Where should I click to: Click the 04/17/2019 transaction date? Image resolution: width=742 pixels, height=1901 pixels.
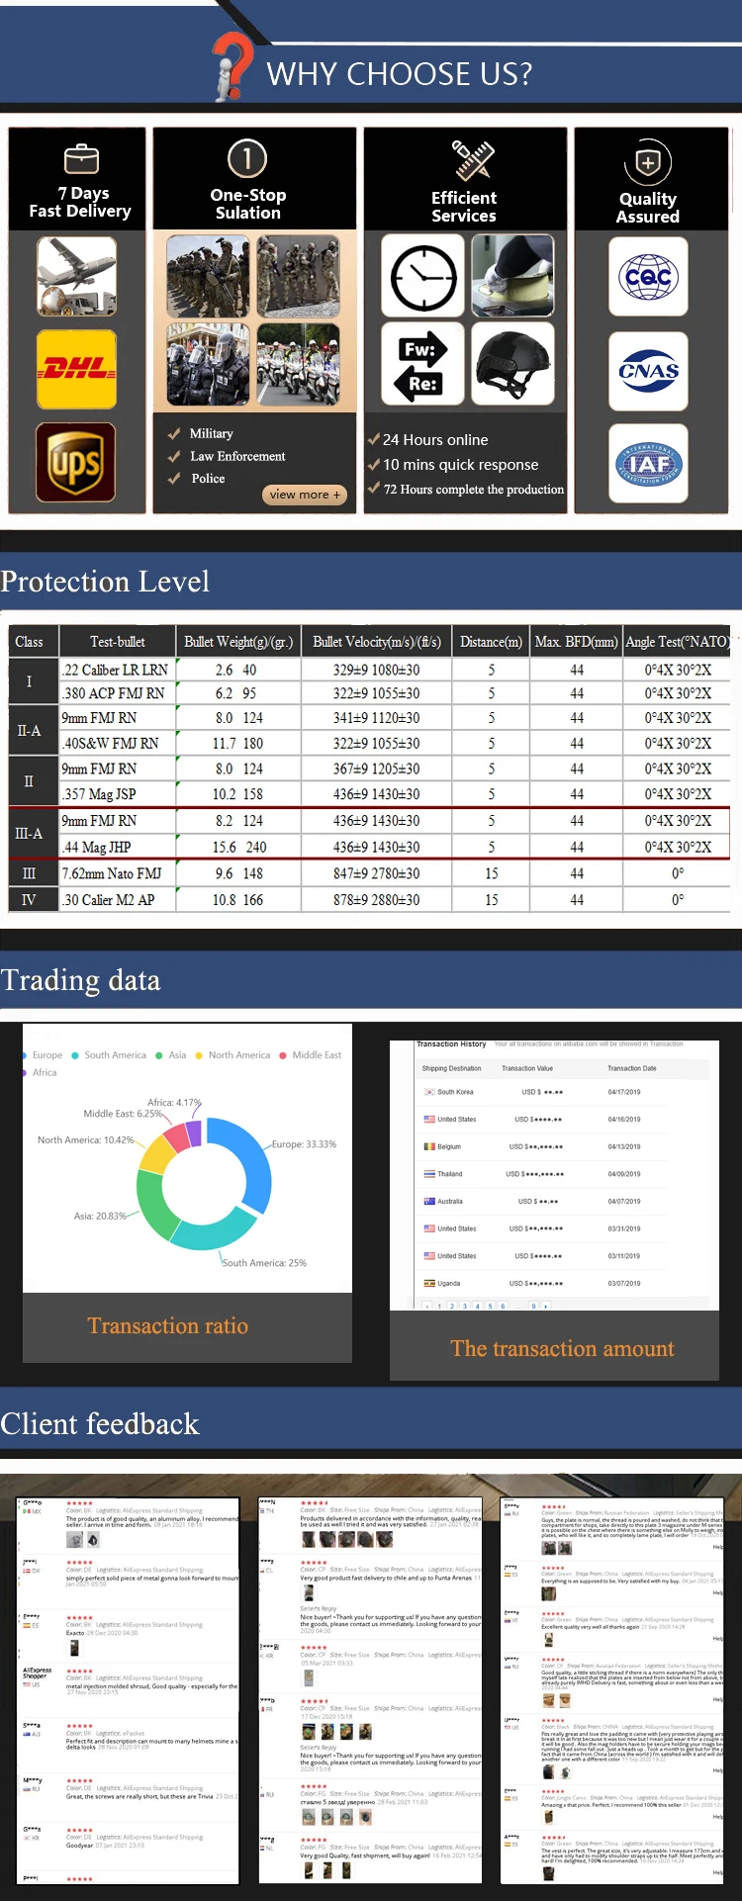pyautogui.click(x=624, y=1092)
